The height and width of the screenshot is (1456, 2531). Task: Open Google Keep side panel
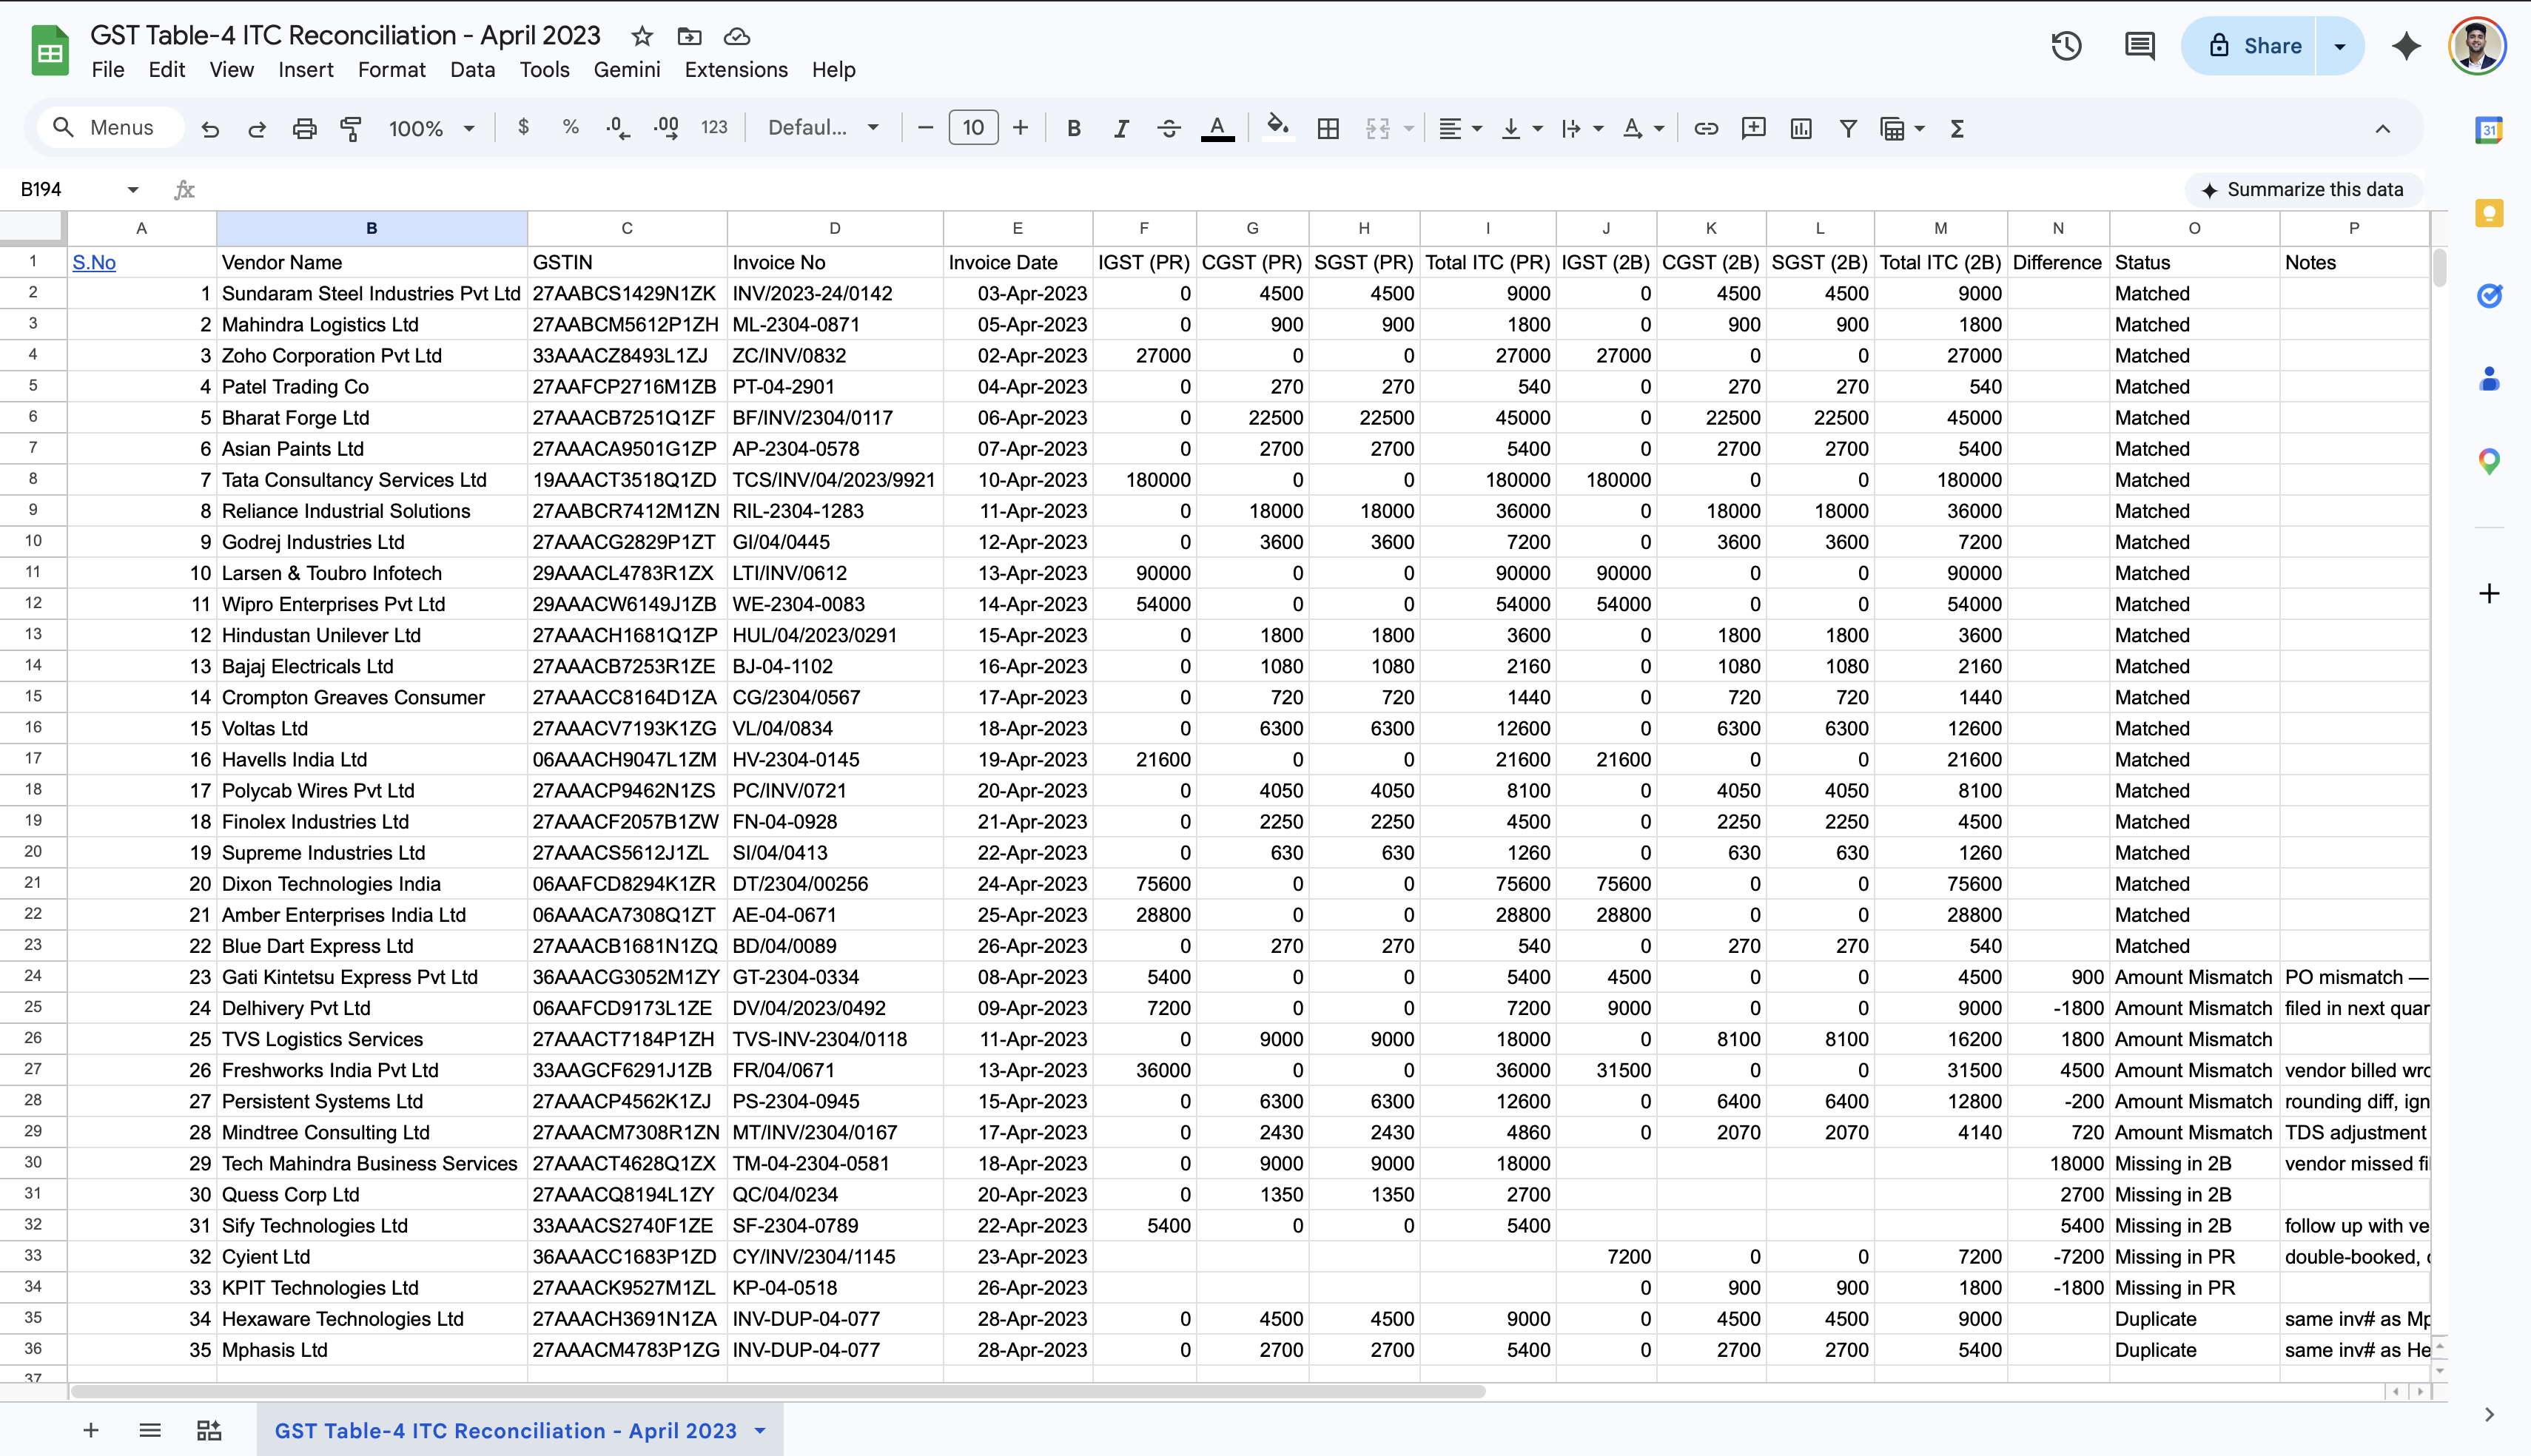[x=2489, y=212]
